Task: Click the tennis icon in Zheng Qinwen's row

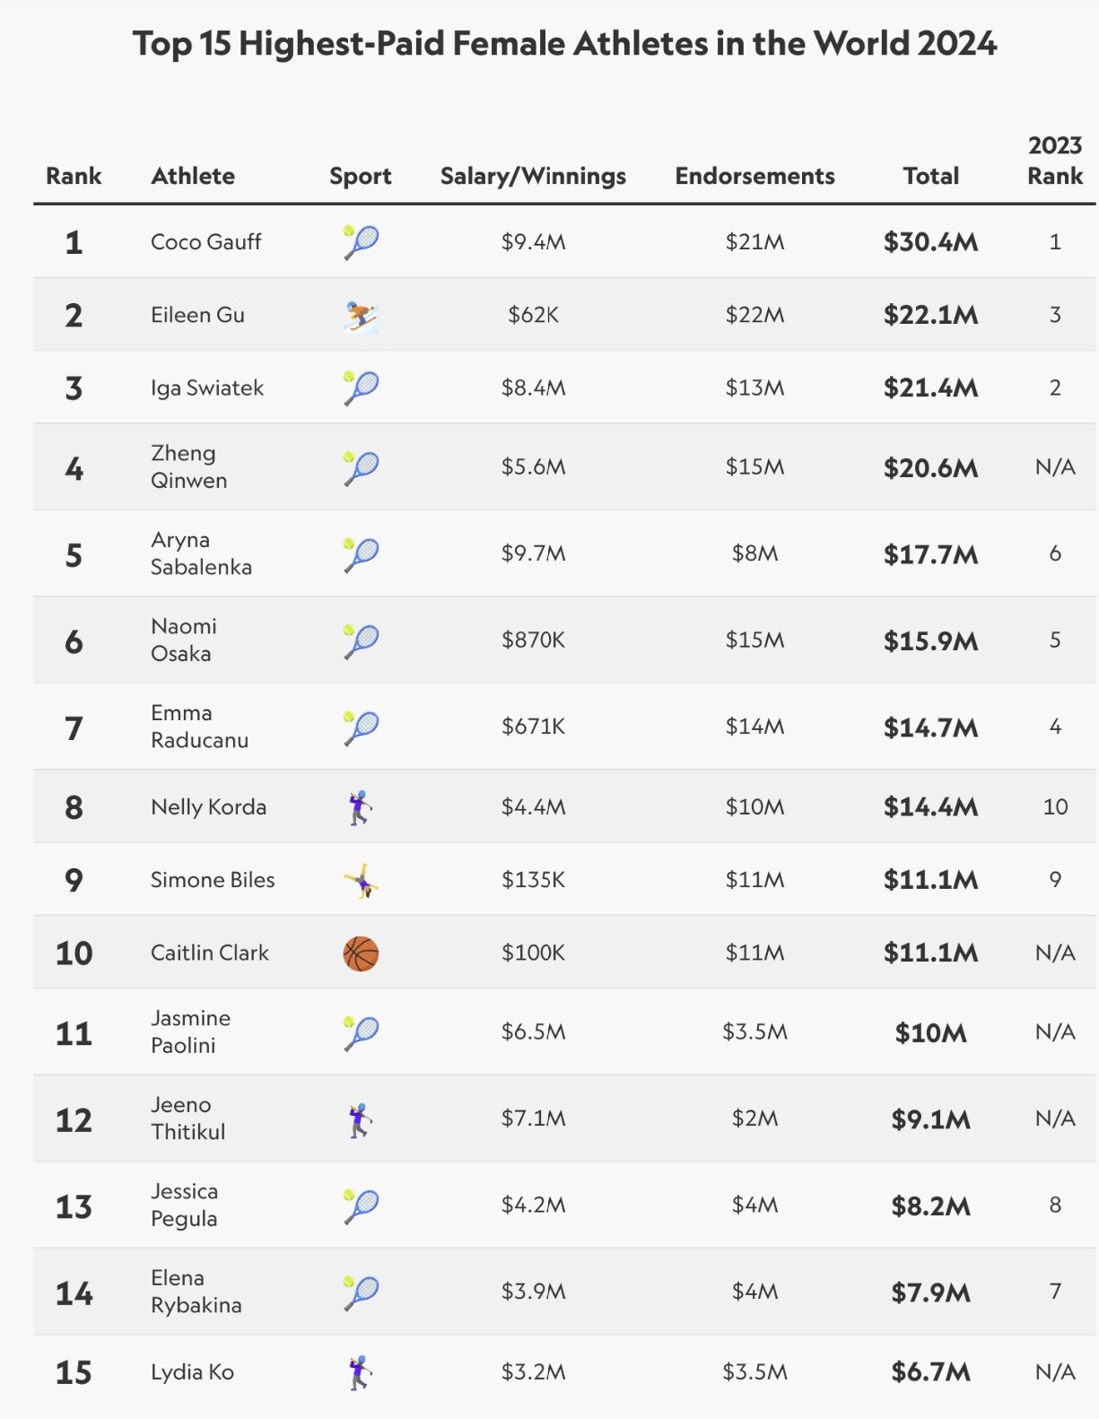Action: pos(361,468)
